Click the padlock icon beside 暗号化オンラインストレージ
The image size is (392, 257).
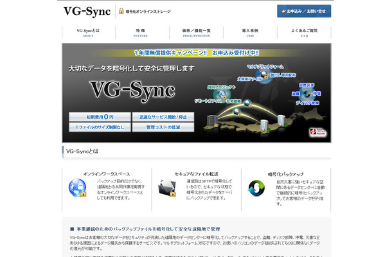pos(121,11)
